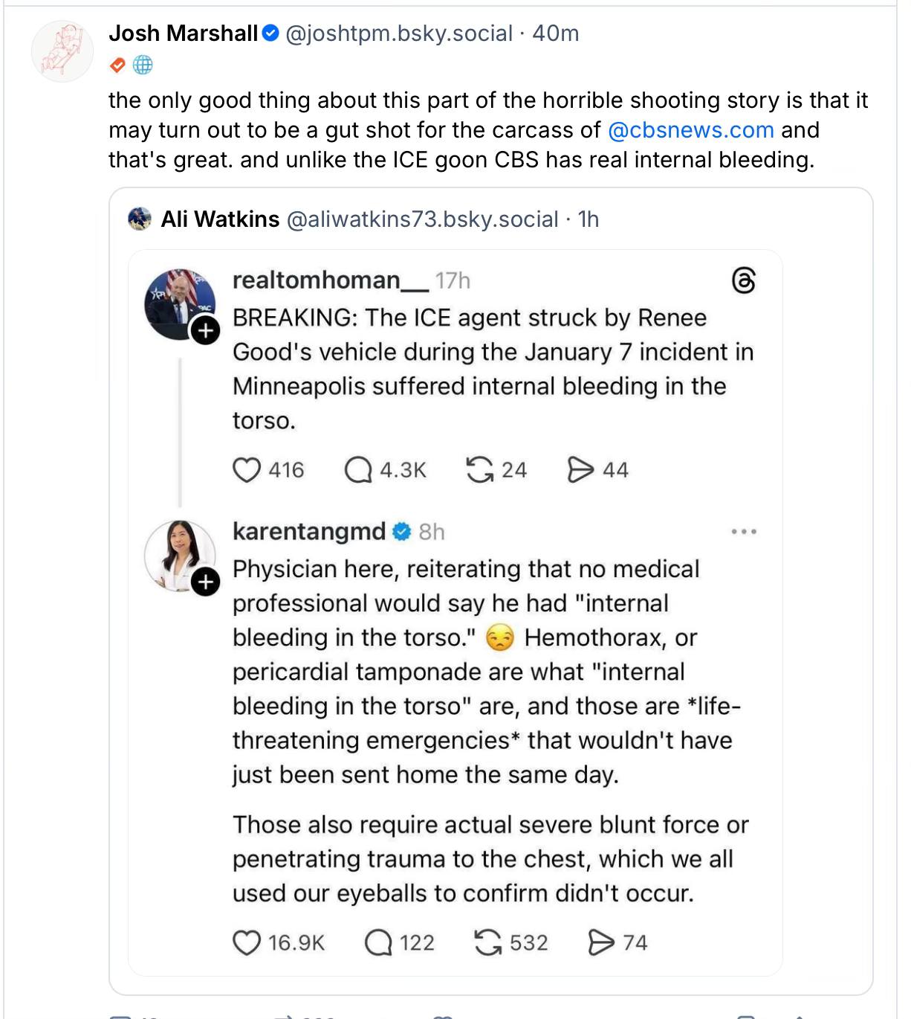Open the @cbsnews.com mention link
The height and width of the screenshot is (1019, 911).
[x=691, y=130]
